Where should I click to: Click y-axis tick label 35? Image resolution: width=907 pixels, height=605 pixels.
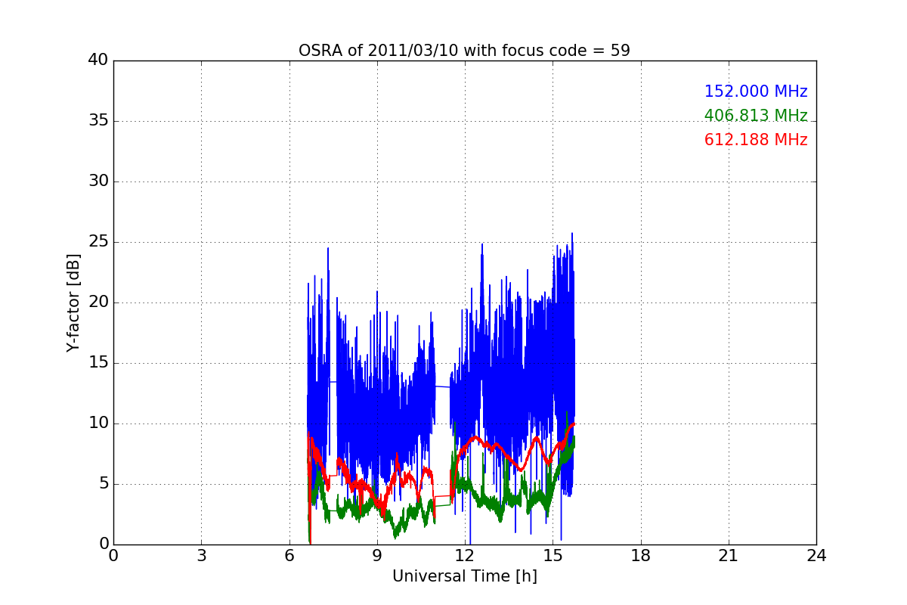[98, 121]
